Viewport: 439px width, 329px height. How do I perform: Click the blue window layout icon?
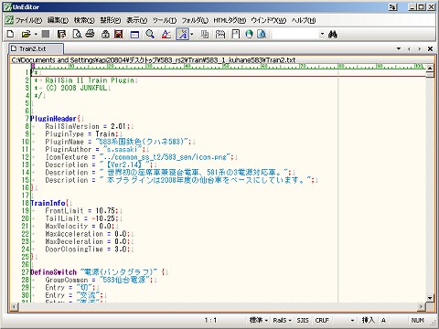point(134,35)
